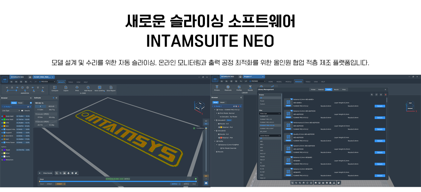Click the Outer Wall red color swatch
The width and height of the screenshot is (421, 192).
pos(4,116)
